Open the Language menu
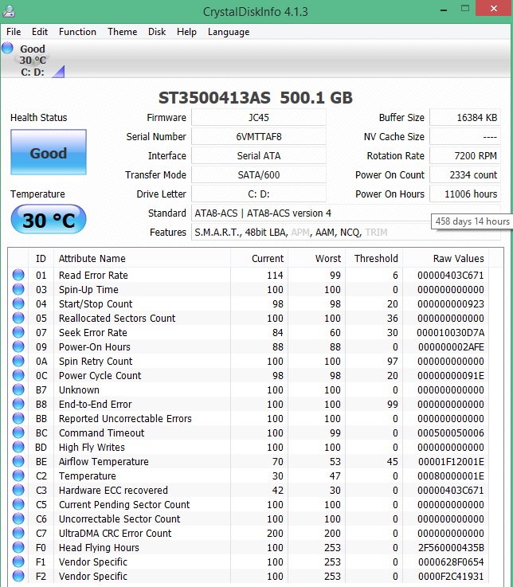The height and width of the screenshot is (587, 513). click(229, 32)
